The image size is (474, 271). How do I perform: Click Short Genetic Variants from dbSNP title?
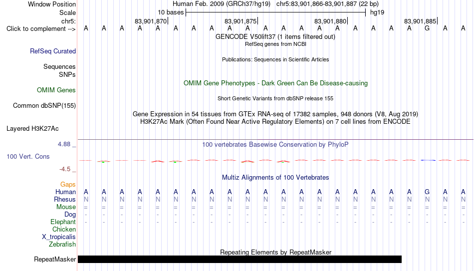275,99
